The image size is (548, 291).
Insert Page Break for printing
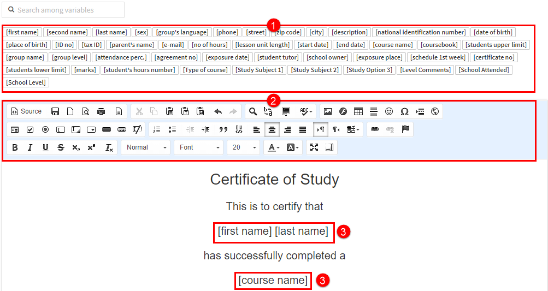(x=420, y=111)
